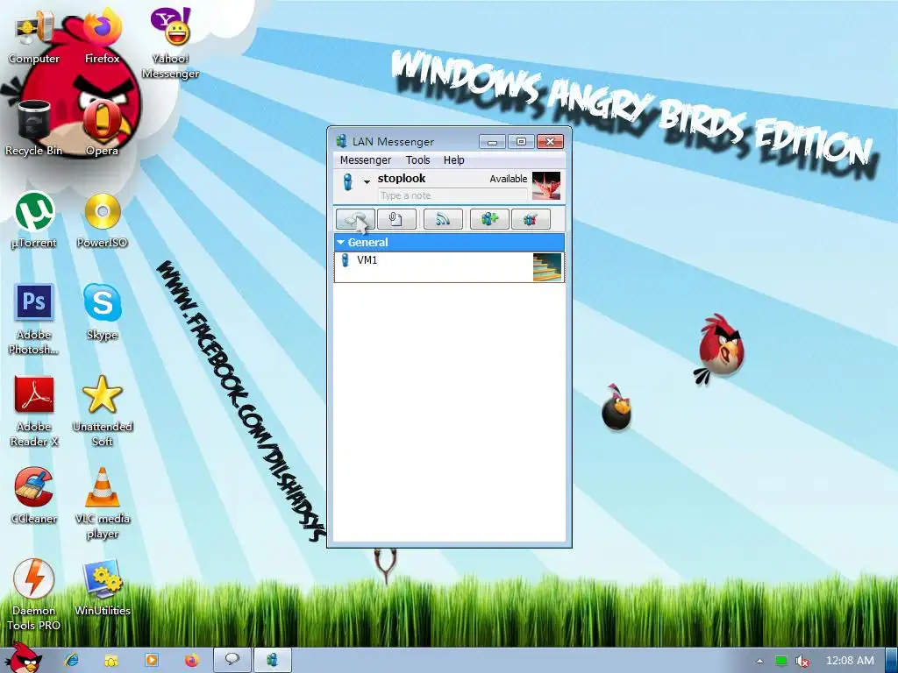Select the Adobe Reader X desktop icon
Viewport: 898px width, 673px height.
click(x=34, y=411)
